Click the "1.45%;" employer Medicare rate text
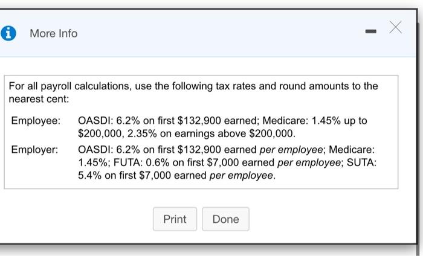Image resolution: width=423 pixels, height=256 pixels. pyautogui.click(x=94, y=163)
